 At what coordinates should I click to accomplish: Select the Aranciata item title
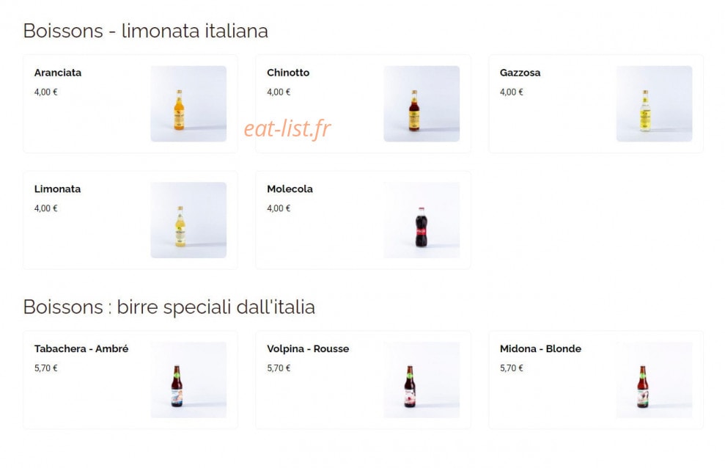58,73
